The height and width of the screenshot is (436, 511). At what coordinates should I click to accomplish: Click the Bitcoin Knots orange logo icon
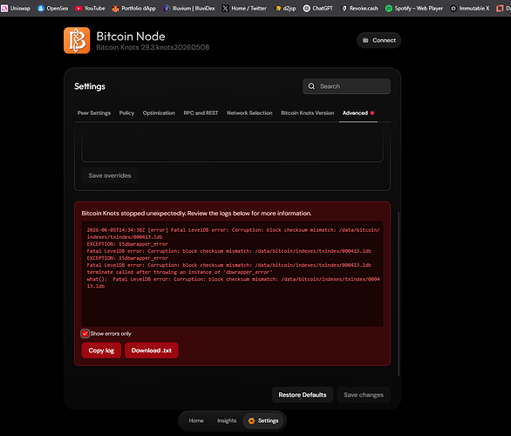click(x=77, y=40)
